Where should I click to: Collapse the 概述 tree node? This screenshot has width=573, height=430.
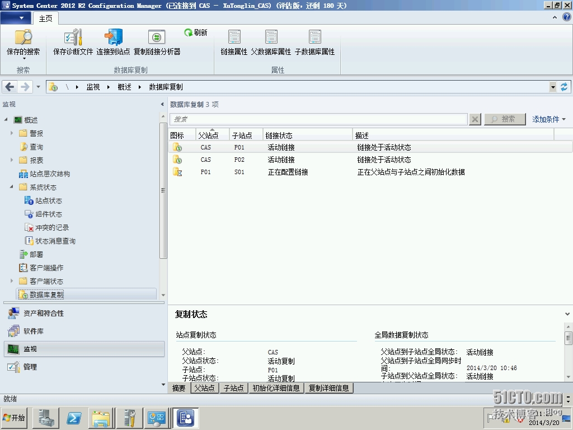(x=6, y=120)
